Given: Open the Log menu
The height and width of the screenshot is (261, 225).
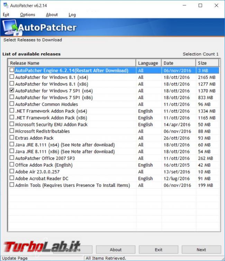Looking at the screenshot, I should pyautogui.click(x=72, y=15).
